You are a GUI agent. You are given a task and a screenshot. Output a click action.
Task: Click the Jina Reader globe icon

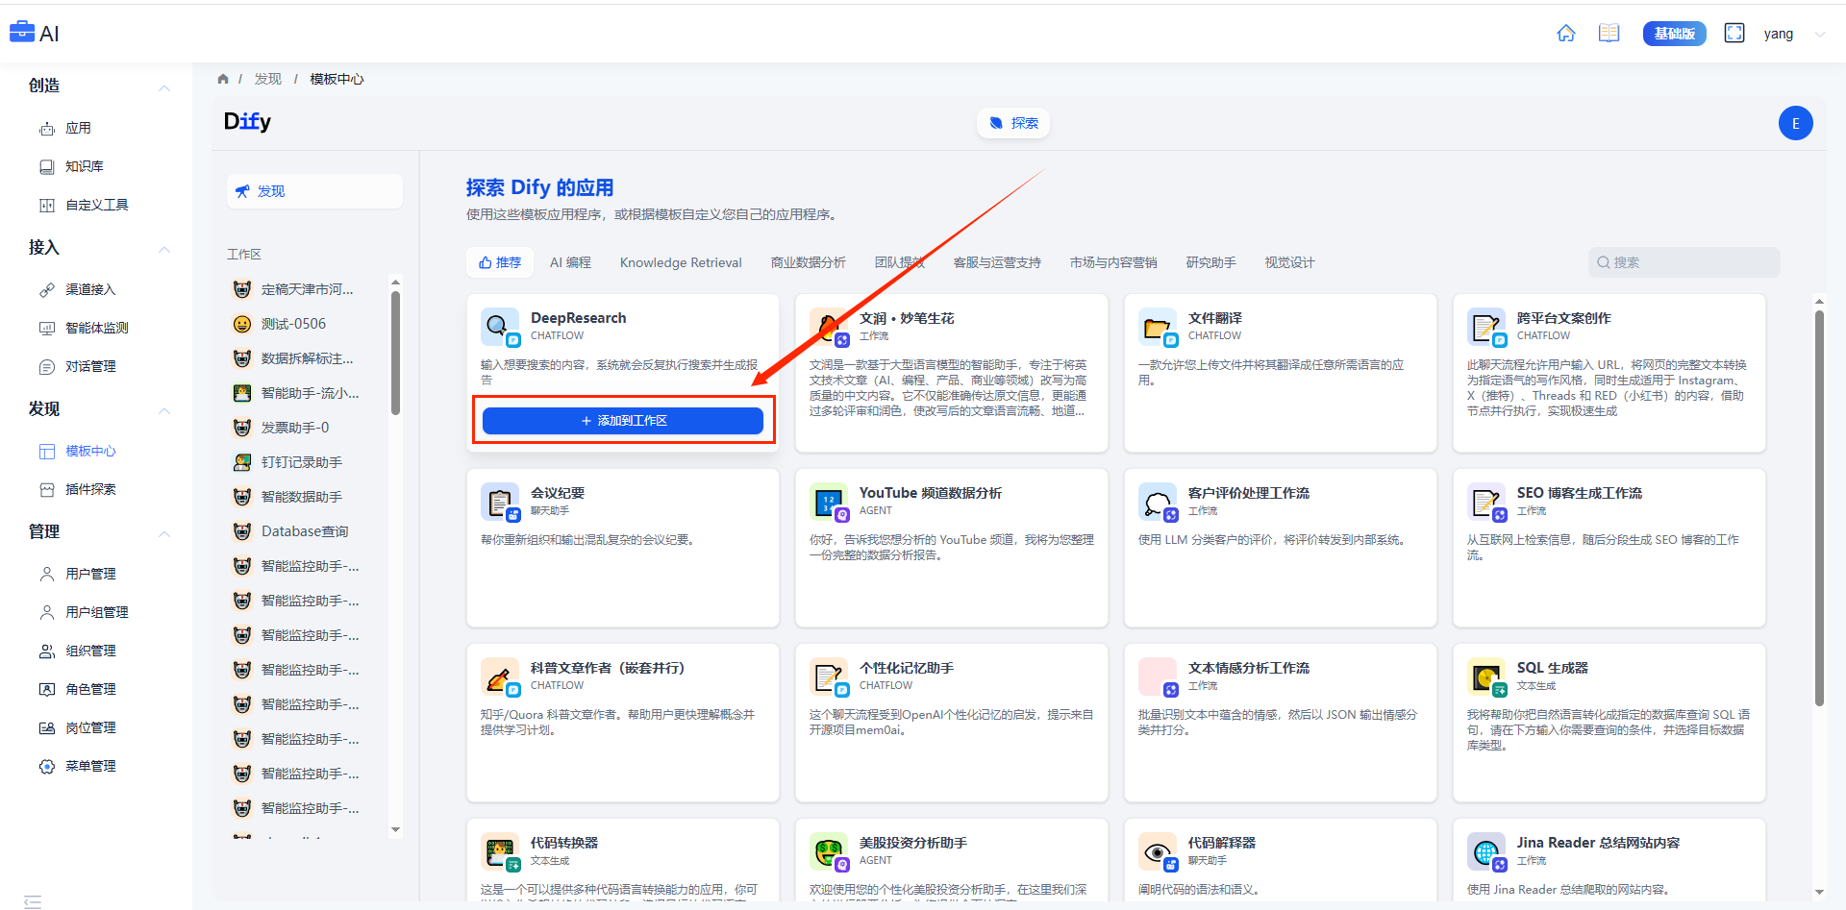[x=1486, y=851]
